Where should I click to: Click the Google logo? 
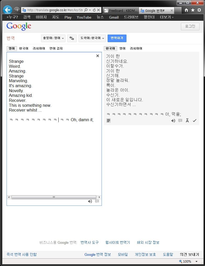pyautogui.click(x=19, y=26)
